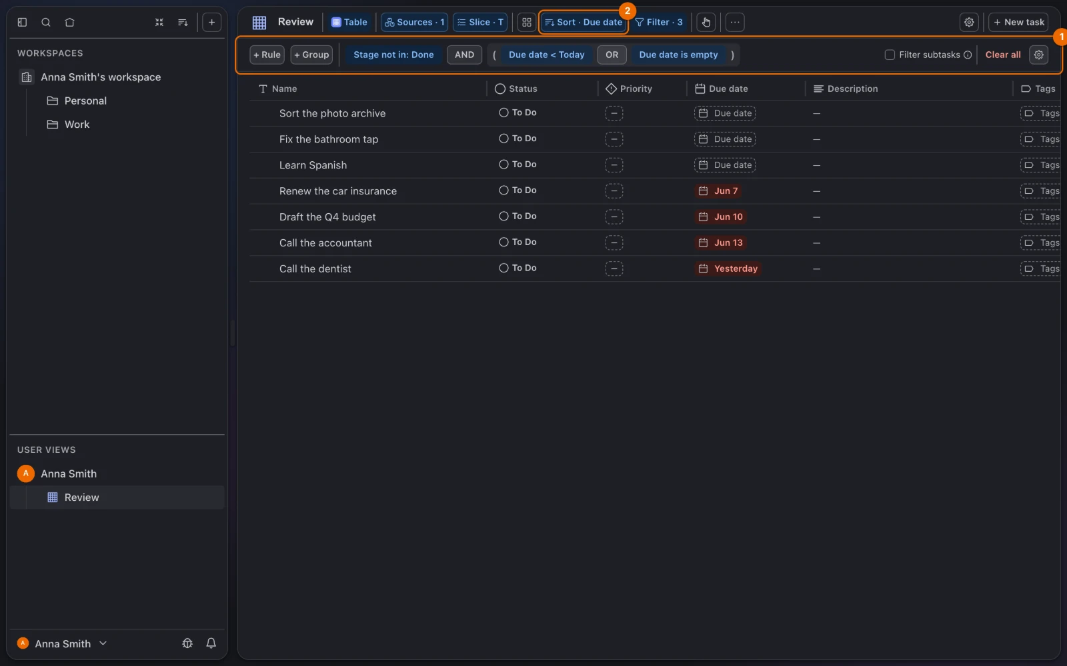This screenshot has width=1067, height=666.
Task: Go to home icon in sidebar
Action: click(69, 22)
